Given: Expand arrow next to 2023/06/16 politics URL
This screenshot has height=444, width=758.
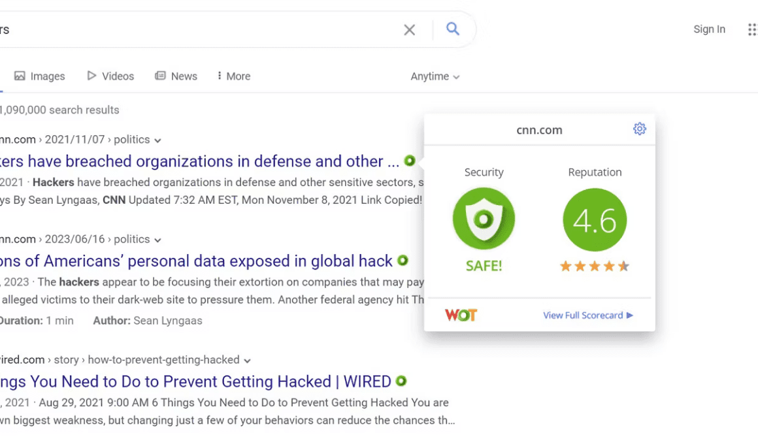Looking at the screenshot, I should point(157,240).
